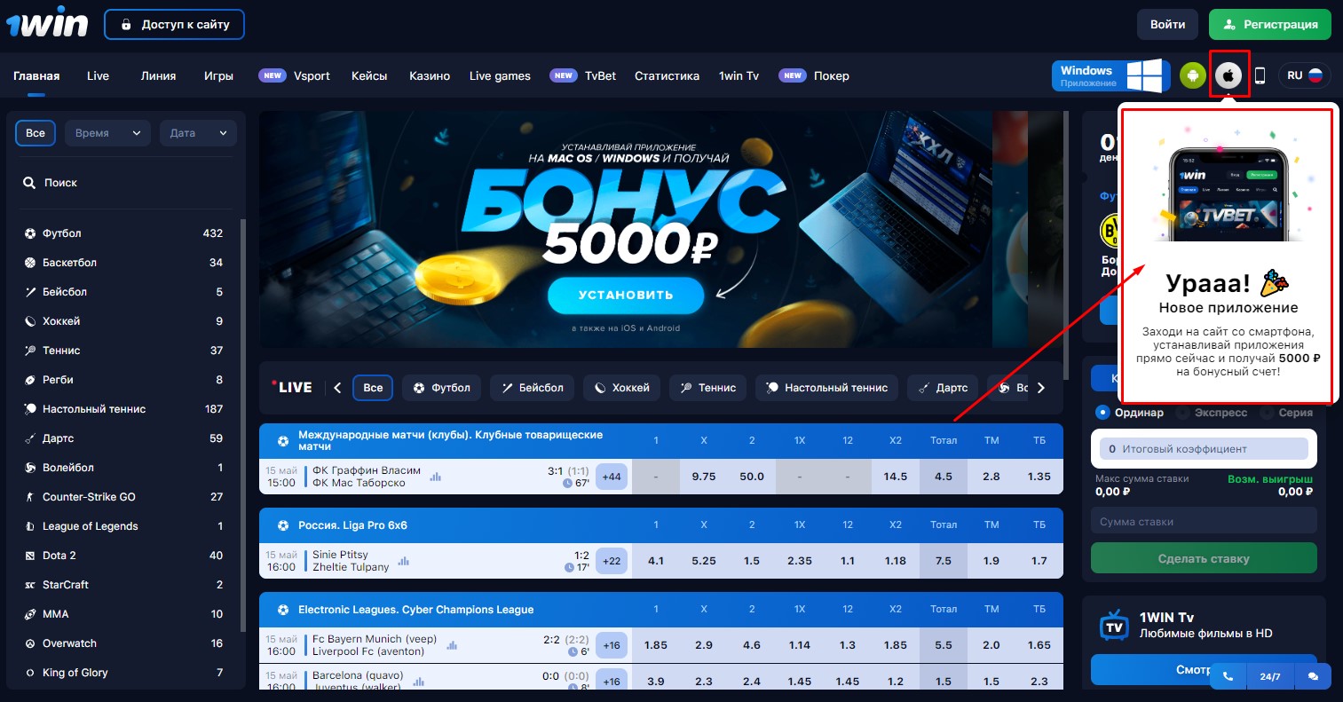Expand the Время dropdown
The width and height of the screenshot is (1343, 702).
107,132
